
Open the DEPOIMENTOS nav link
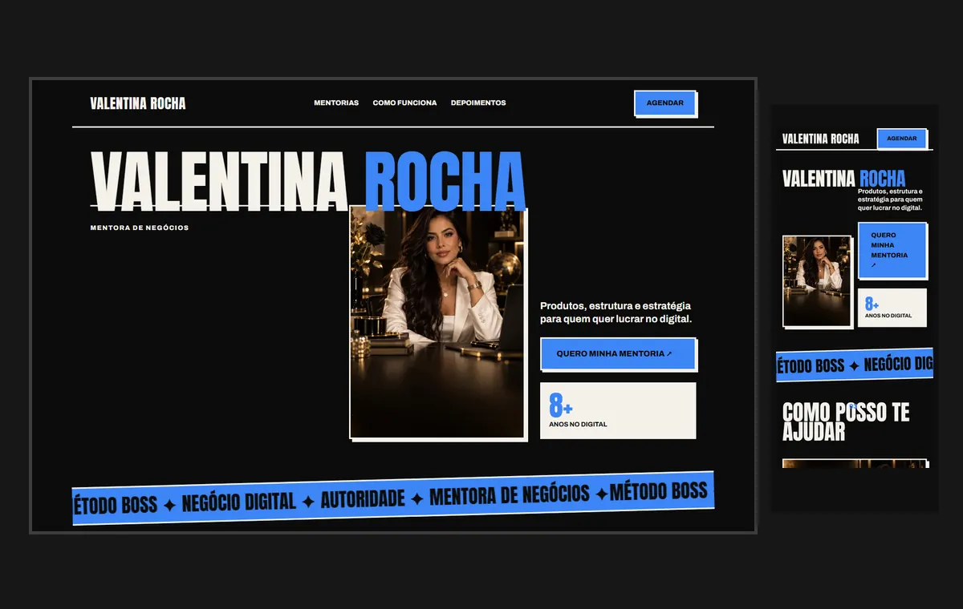[x=478, y=103]
